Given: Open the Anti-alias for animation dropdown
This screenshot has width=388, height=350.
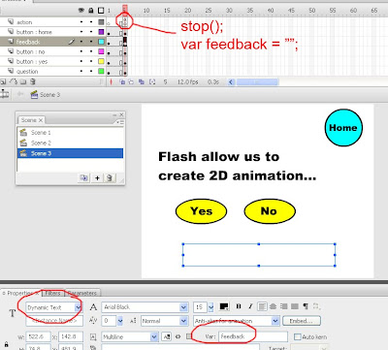Looking at the screenshot, I should [275, 321].
